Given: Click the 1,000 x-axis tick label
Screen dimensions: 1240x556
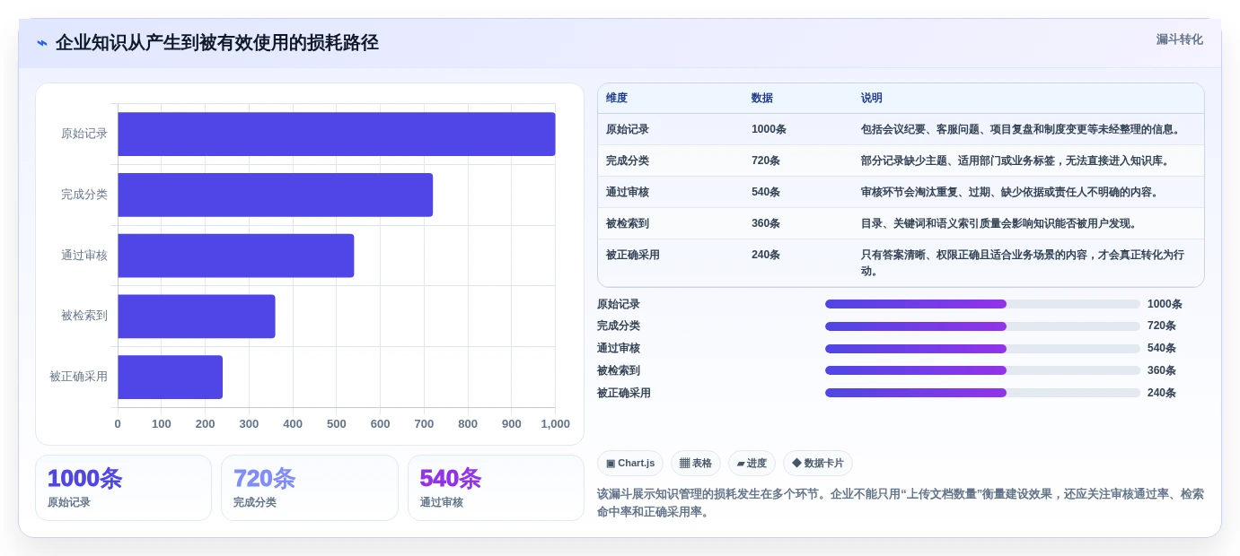Looking at the screenshot, I should (x=555, y=424).
